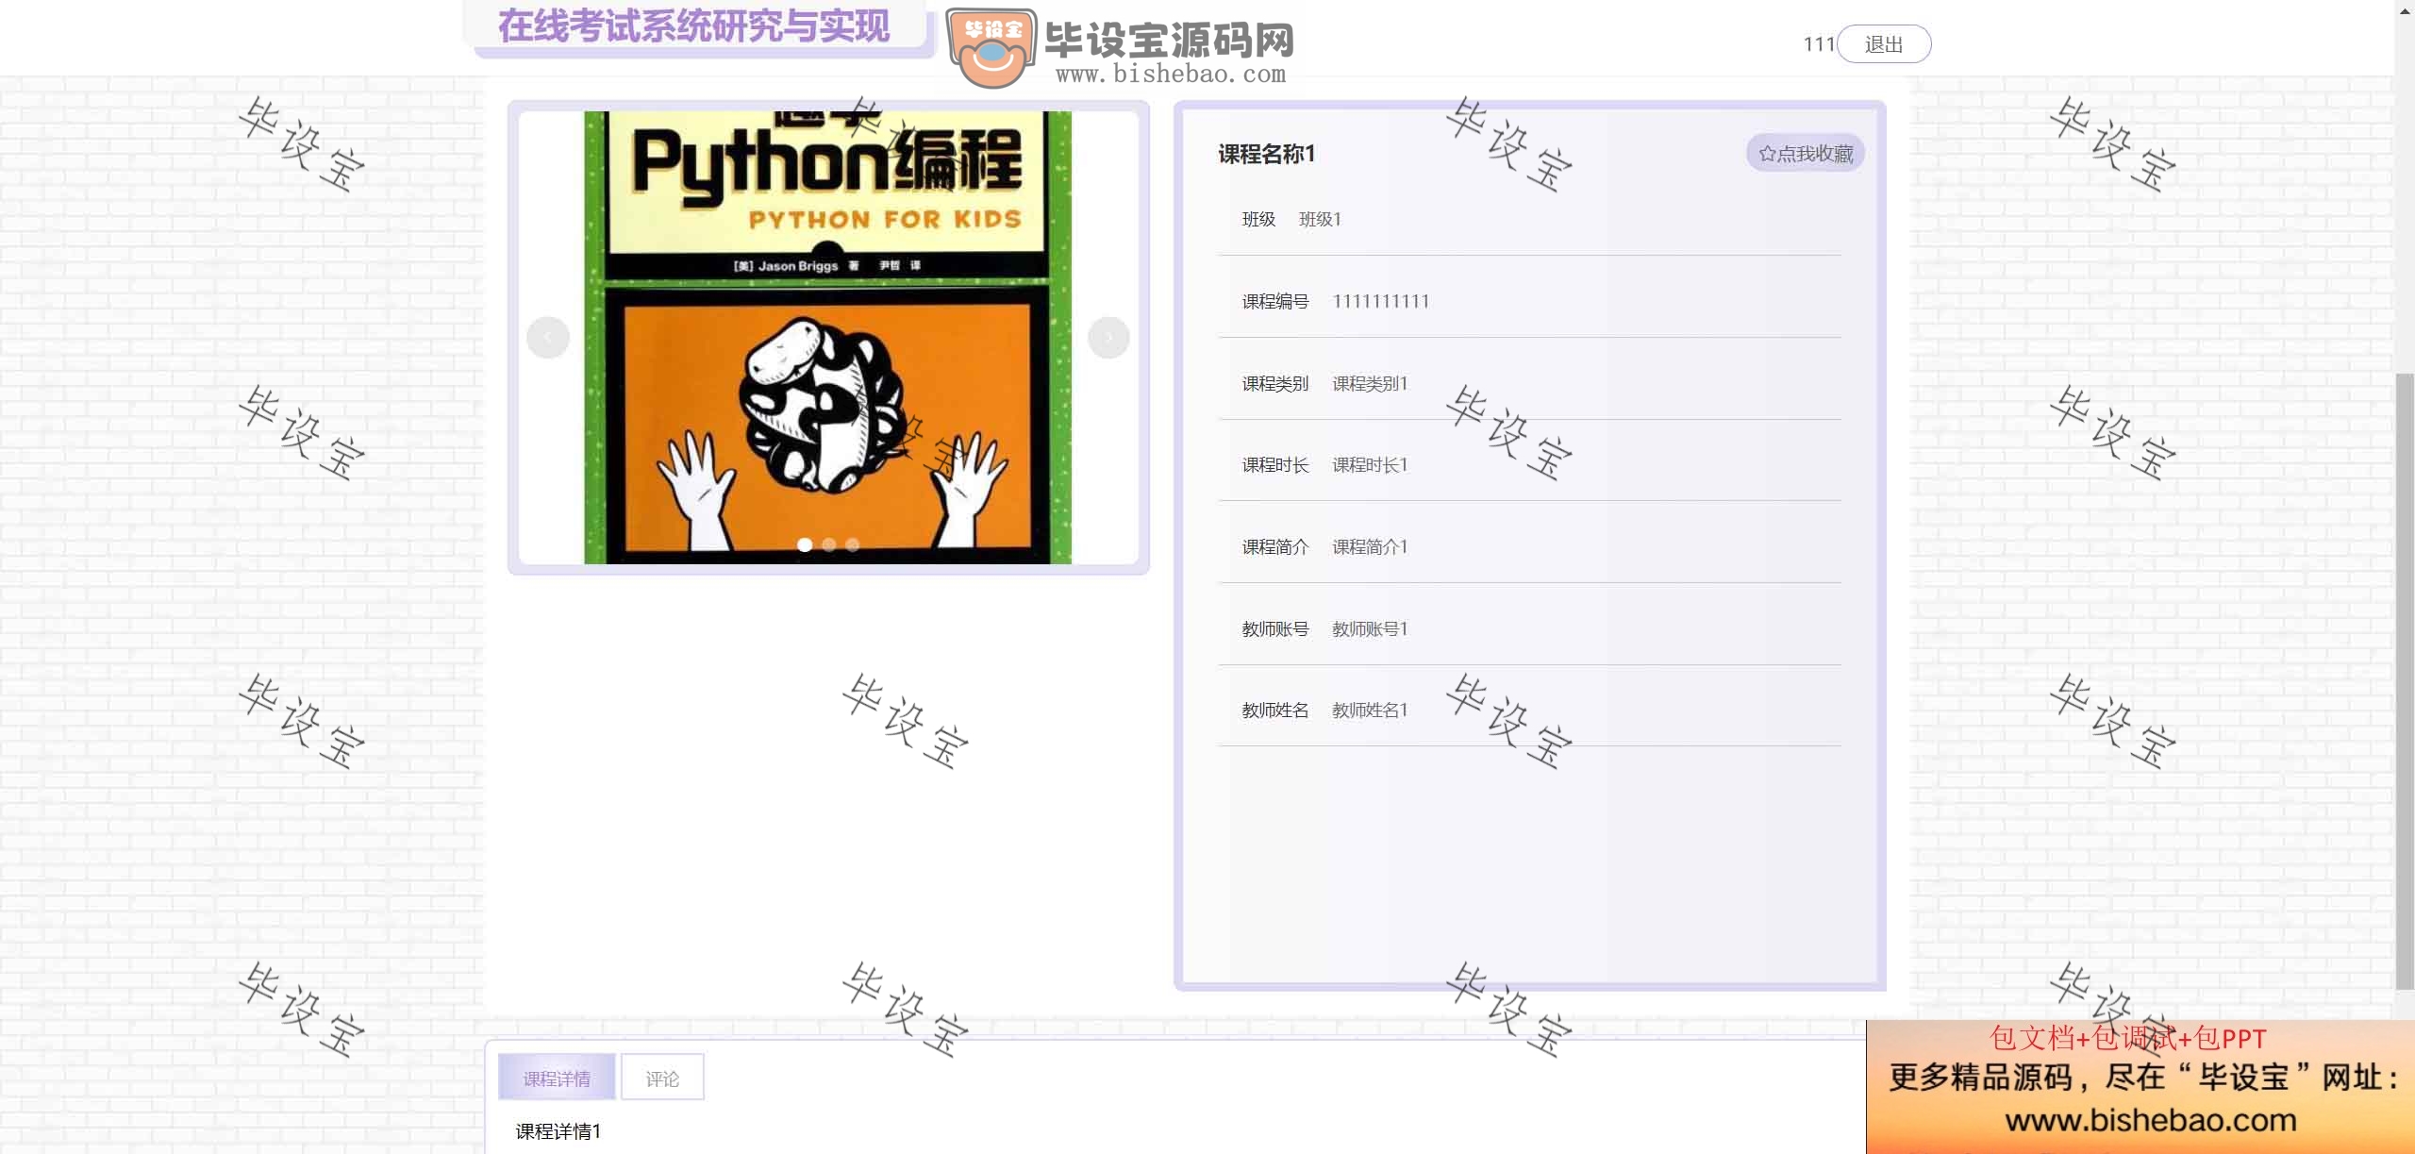Switch to the 评论 tab
Viewport: 2415px width, 1154px height.
coord(662,1078)
